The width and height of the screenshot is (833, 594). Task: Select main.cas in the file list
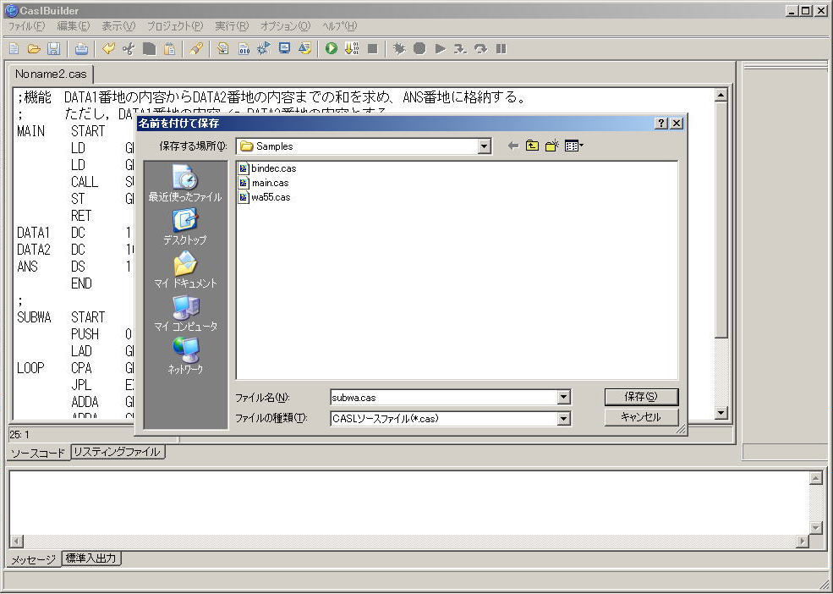tap(269, 183)
